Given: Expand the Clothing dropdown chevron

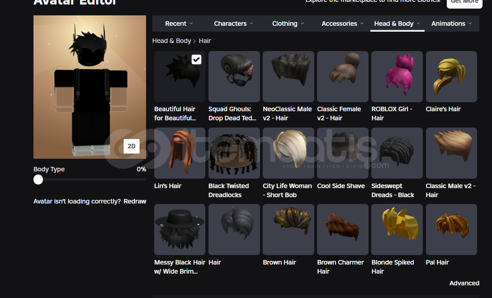Looking at the screenshot, I should point(302,24).
